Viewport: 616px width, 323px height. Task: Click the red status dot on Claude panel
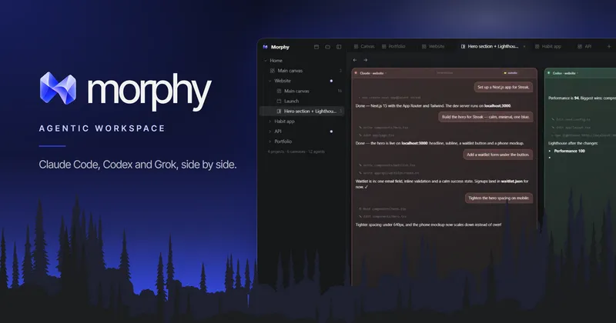point(356,73)
